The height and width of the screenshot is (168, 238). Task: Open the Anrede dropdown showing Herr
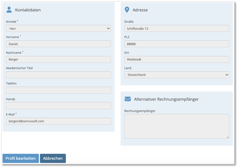click(x=58, y=28)
